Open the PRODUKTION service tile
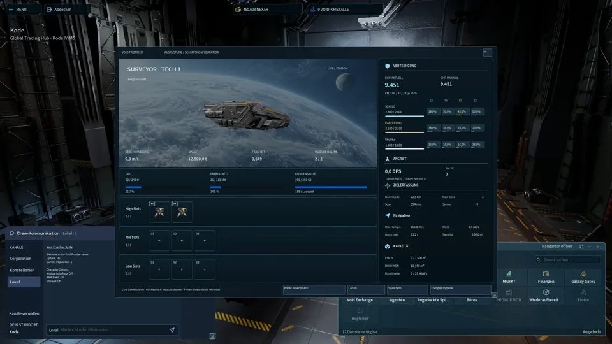Image resolution: width=612 pixels, height=344 pixels. (x=509, y=296)
